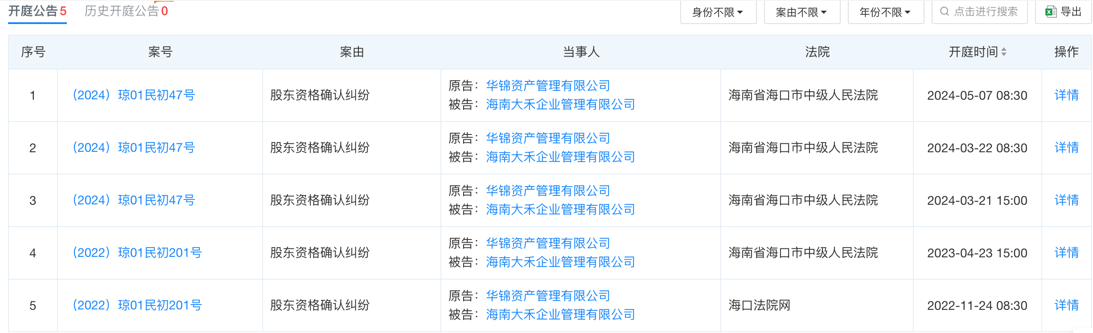Open the 年份不限 year filter
This screenshot has height=333, width=1093.
click(x=885, y=12)
